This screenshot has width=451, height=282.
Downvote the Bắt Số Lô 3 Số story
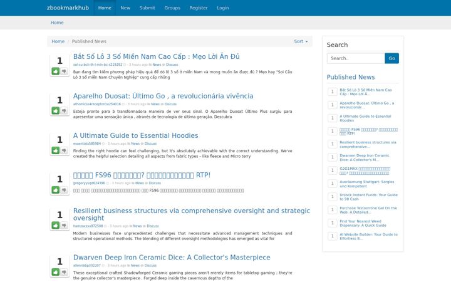coord(64,71)
